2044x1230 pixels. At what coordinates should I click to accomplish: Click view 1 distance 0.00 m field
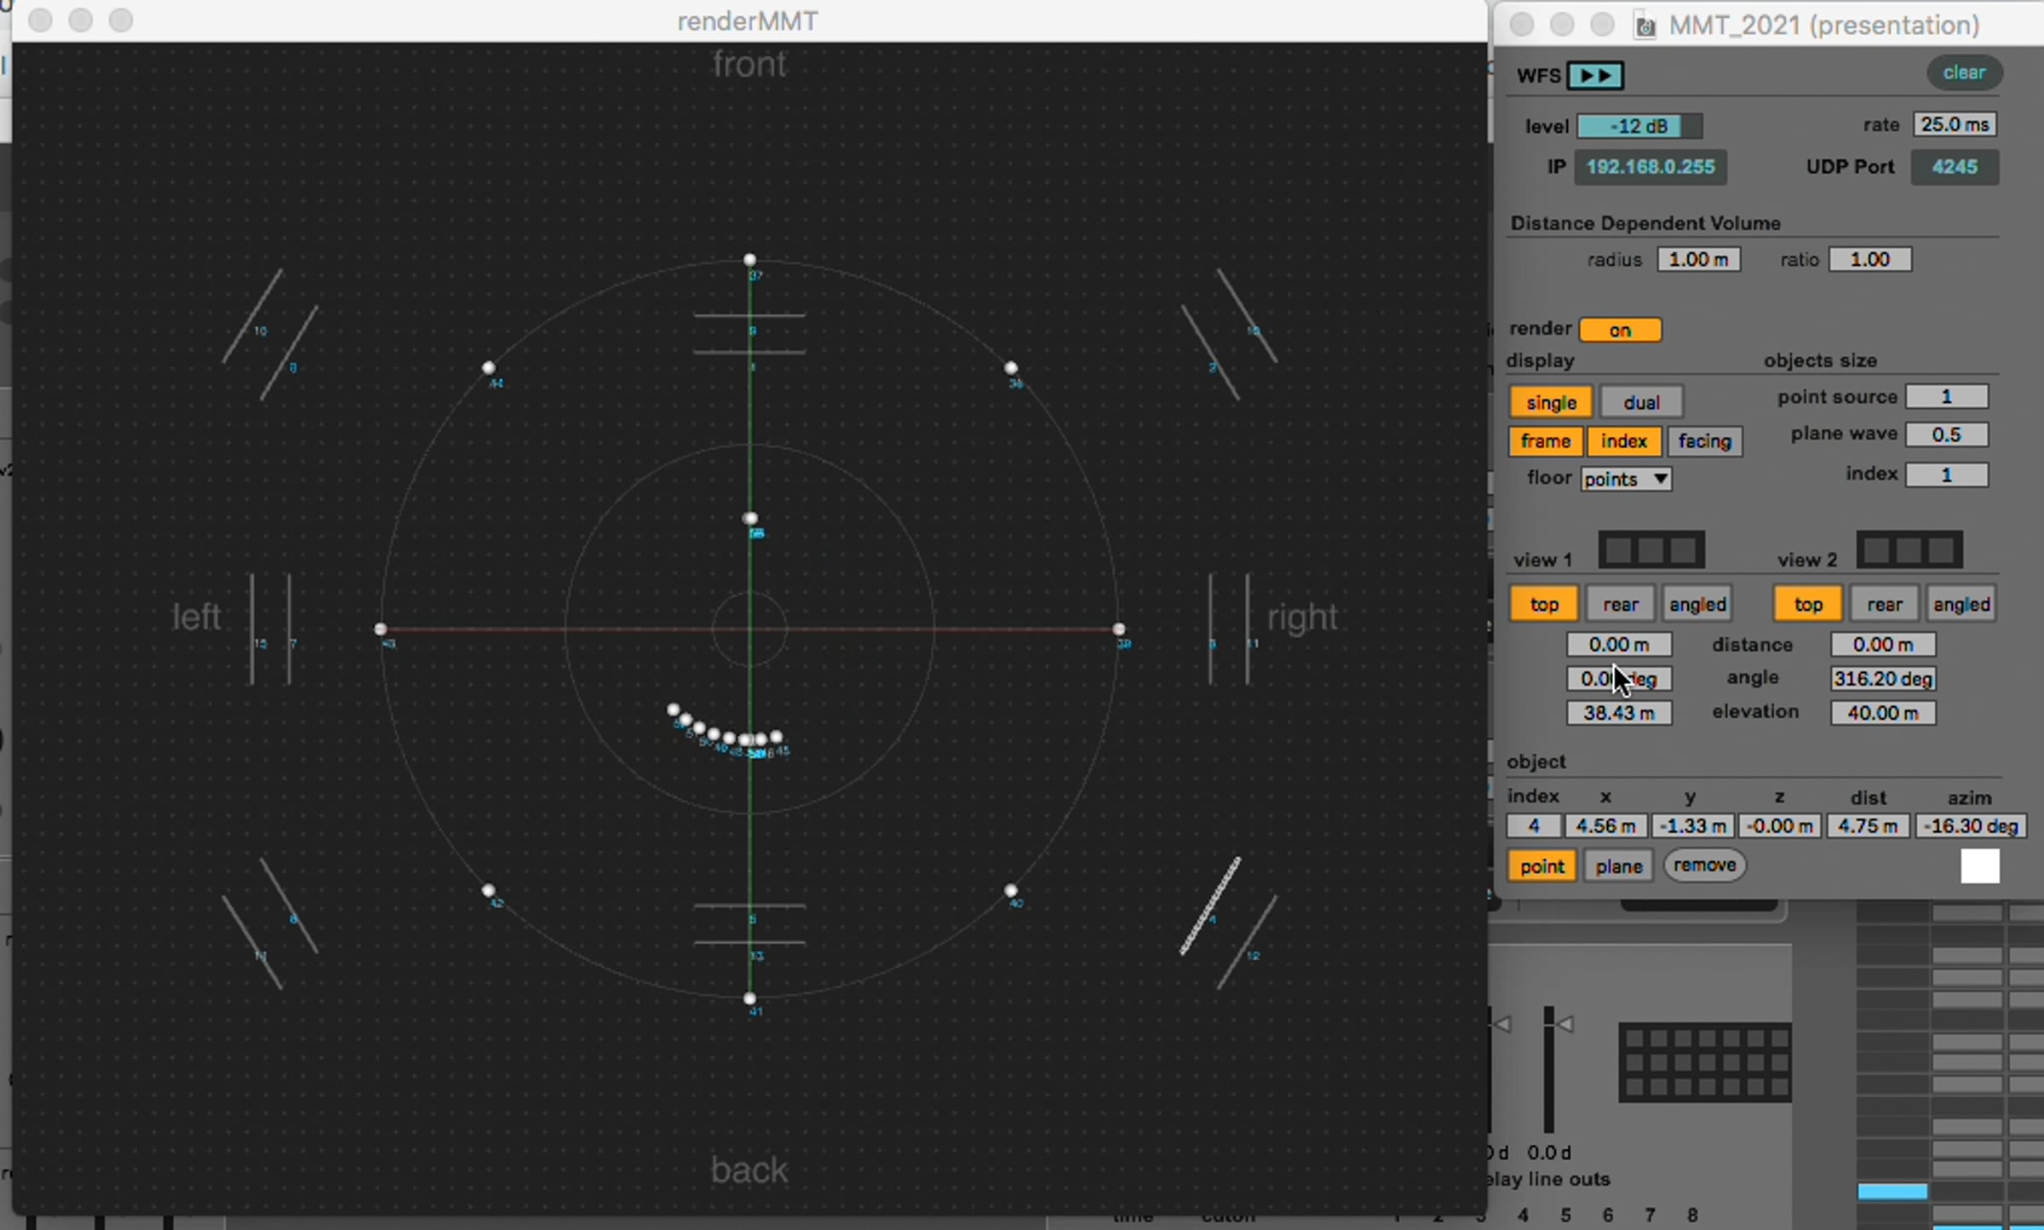coord(1619,644)
